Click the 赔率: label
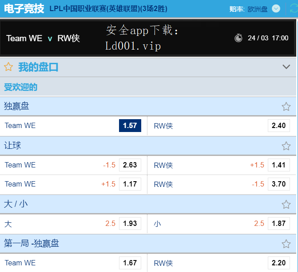This screenshot has height=272, width=298. click(237, 9)
